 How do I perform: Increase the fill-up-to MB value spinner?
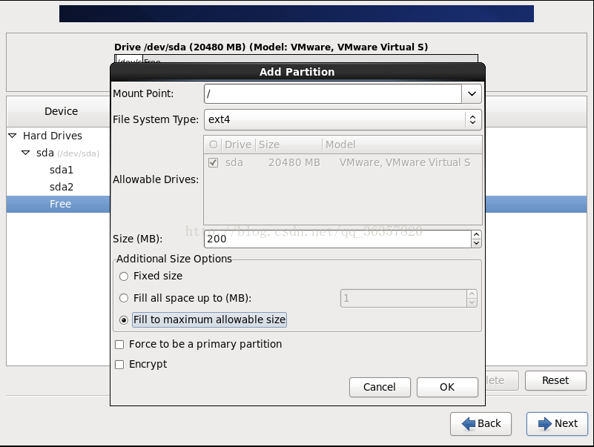coord(472,294)
